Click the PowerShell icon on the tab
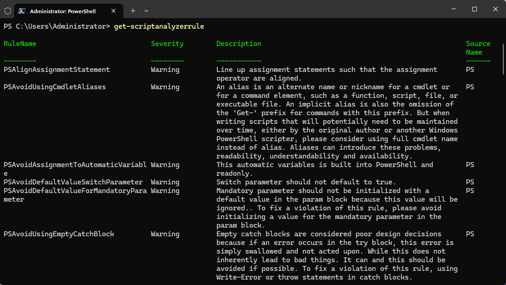 pos(21,10)
